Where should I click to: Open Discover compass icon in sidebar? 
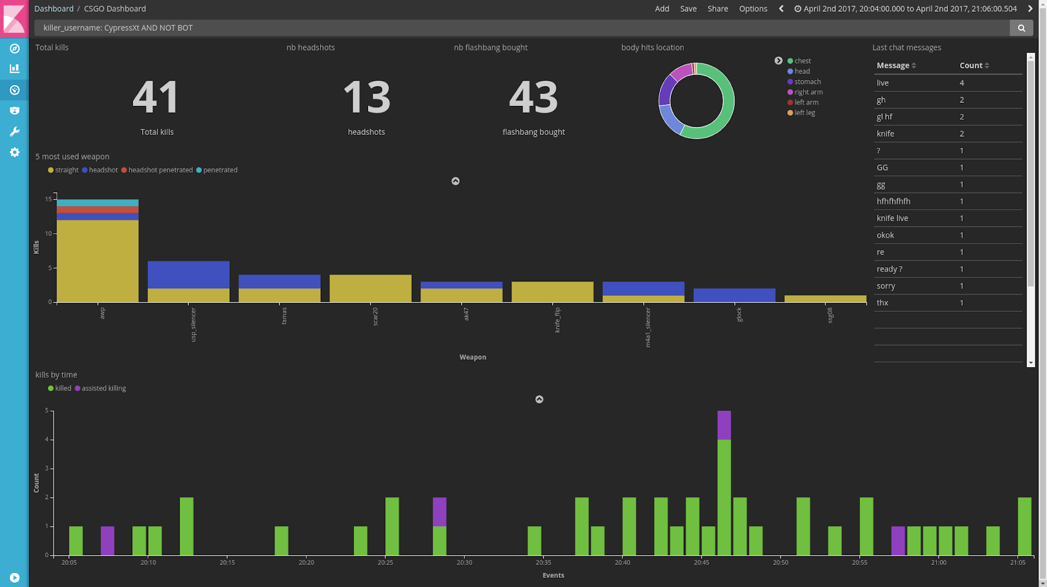14,49
